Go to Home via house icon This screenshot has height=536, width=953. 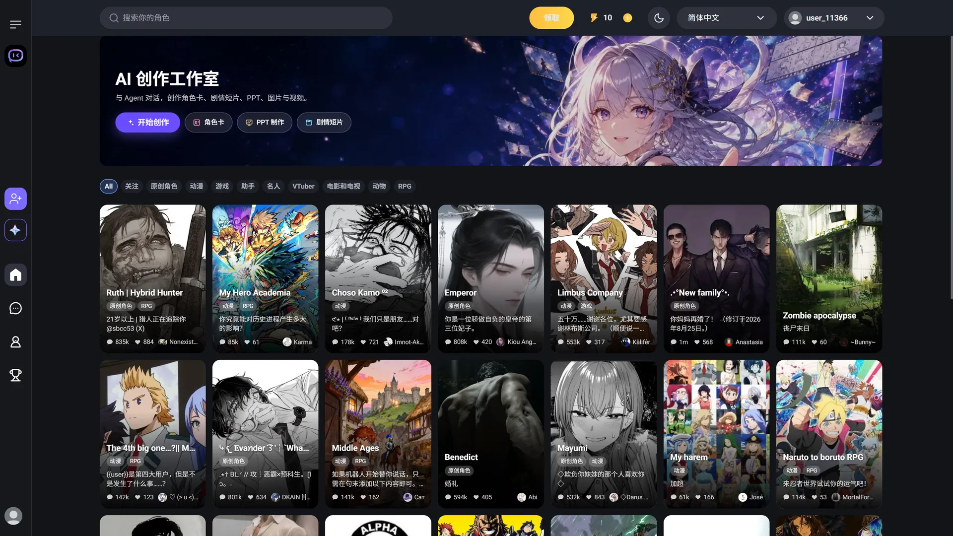pyautogui.click(x=15, y=274)
